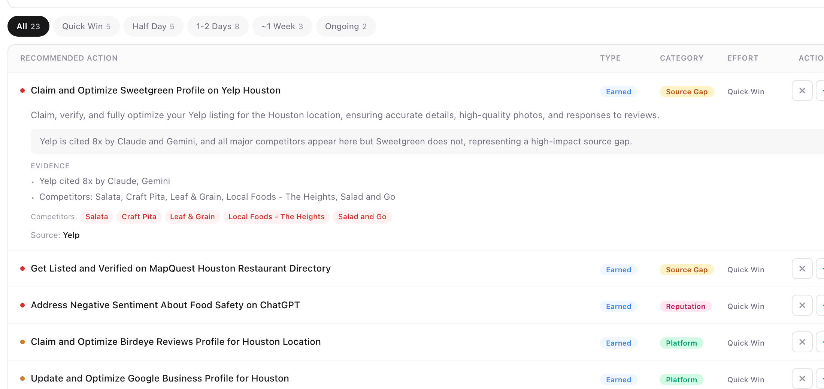This screenshot has height=389, width=824.
Task: Dismiss the ChatGPT food safety sentiment action
Action: click(x=802, y=305)
